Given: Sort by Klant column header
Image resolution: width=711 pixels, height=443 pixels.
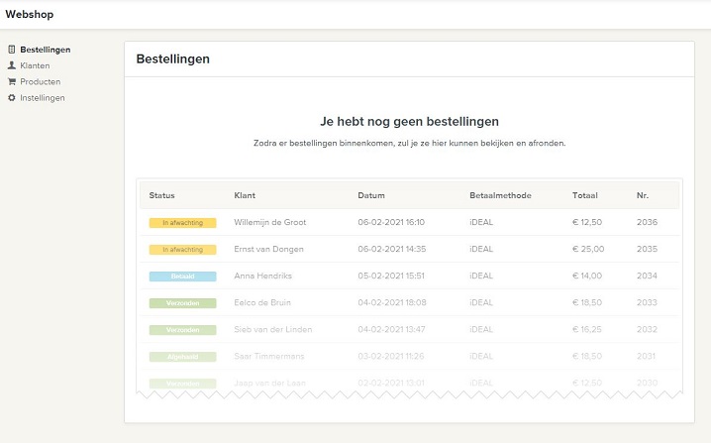Looking at the screenshot, I should pyautogui.click(x=245, y=195).
